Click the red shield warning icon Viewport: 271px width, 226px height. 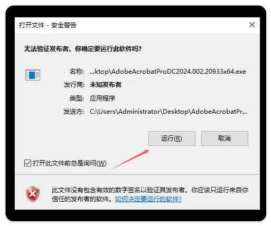coord(33,194)
